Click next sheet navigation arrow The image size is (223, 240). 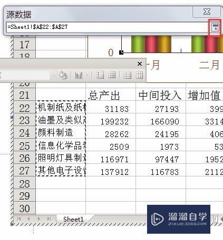click(x=39, y=218)
